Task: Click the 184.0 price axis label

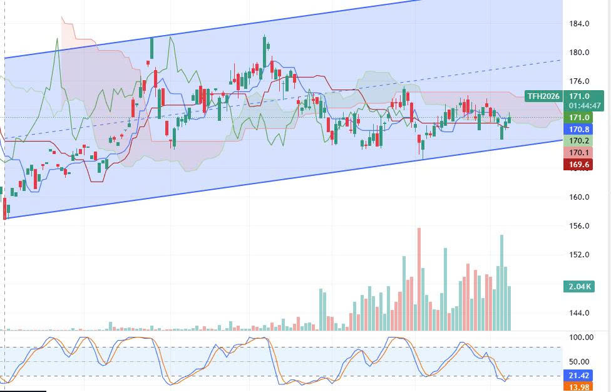Action: pos(578,24)
